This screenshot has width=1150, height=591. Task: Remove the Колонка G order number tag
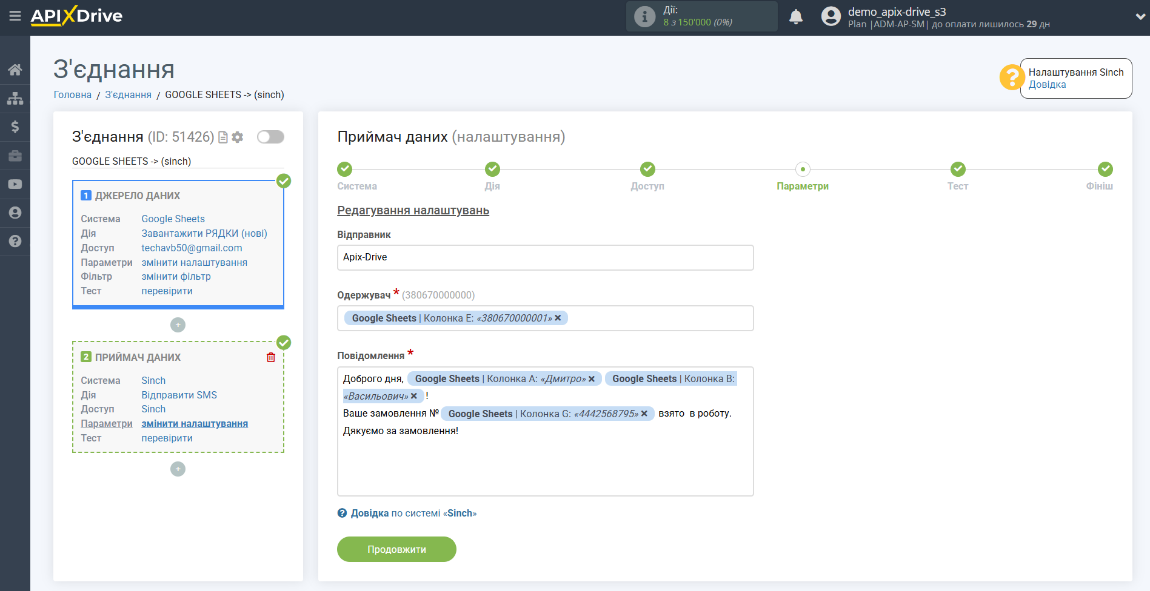pos(644,414)
